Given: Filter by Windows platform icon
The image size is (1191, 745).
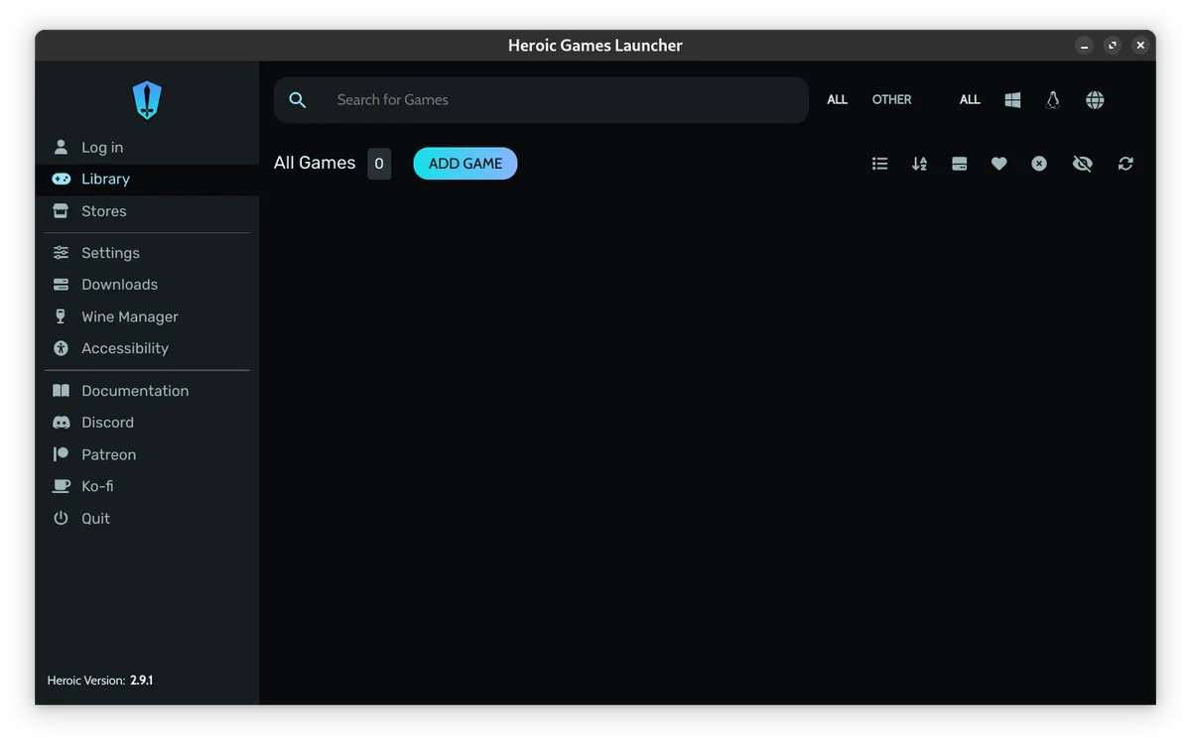Looking at the screenshot, I should (x=1012, y=100).
